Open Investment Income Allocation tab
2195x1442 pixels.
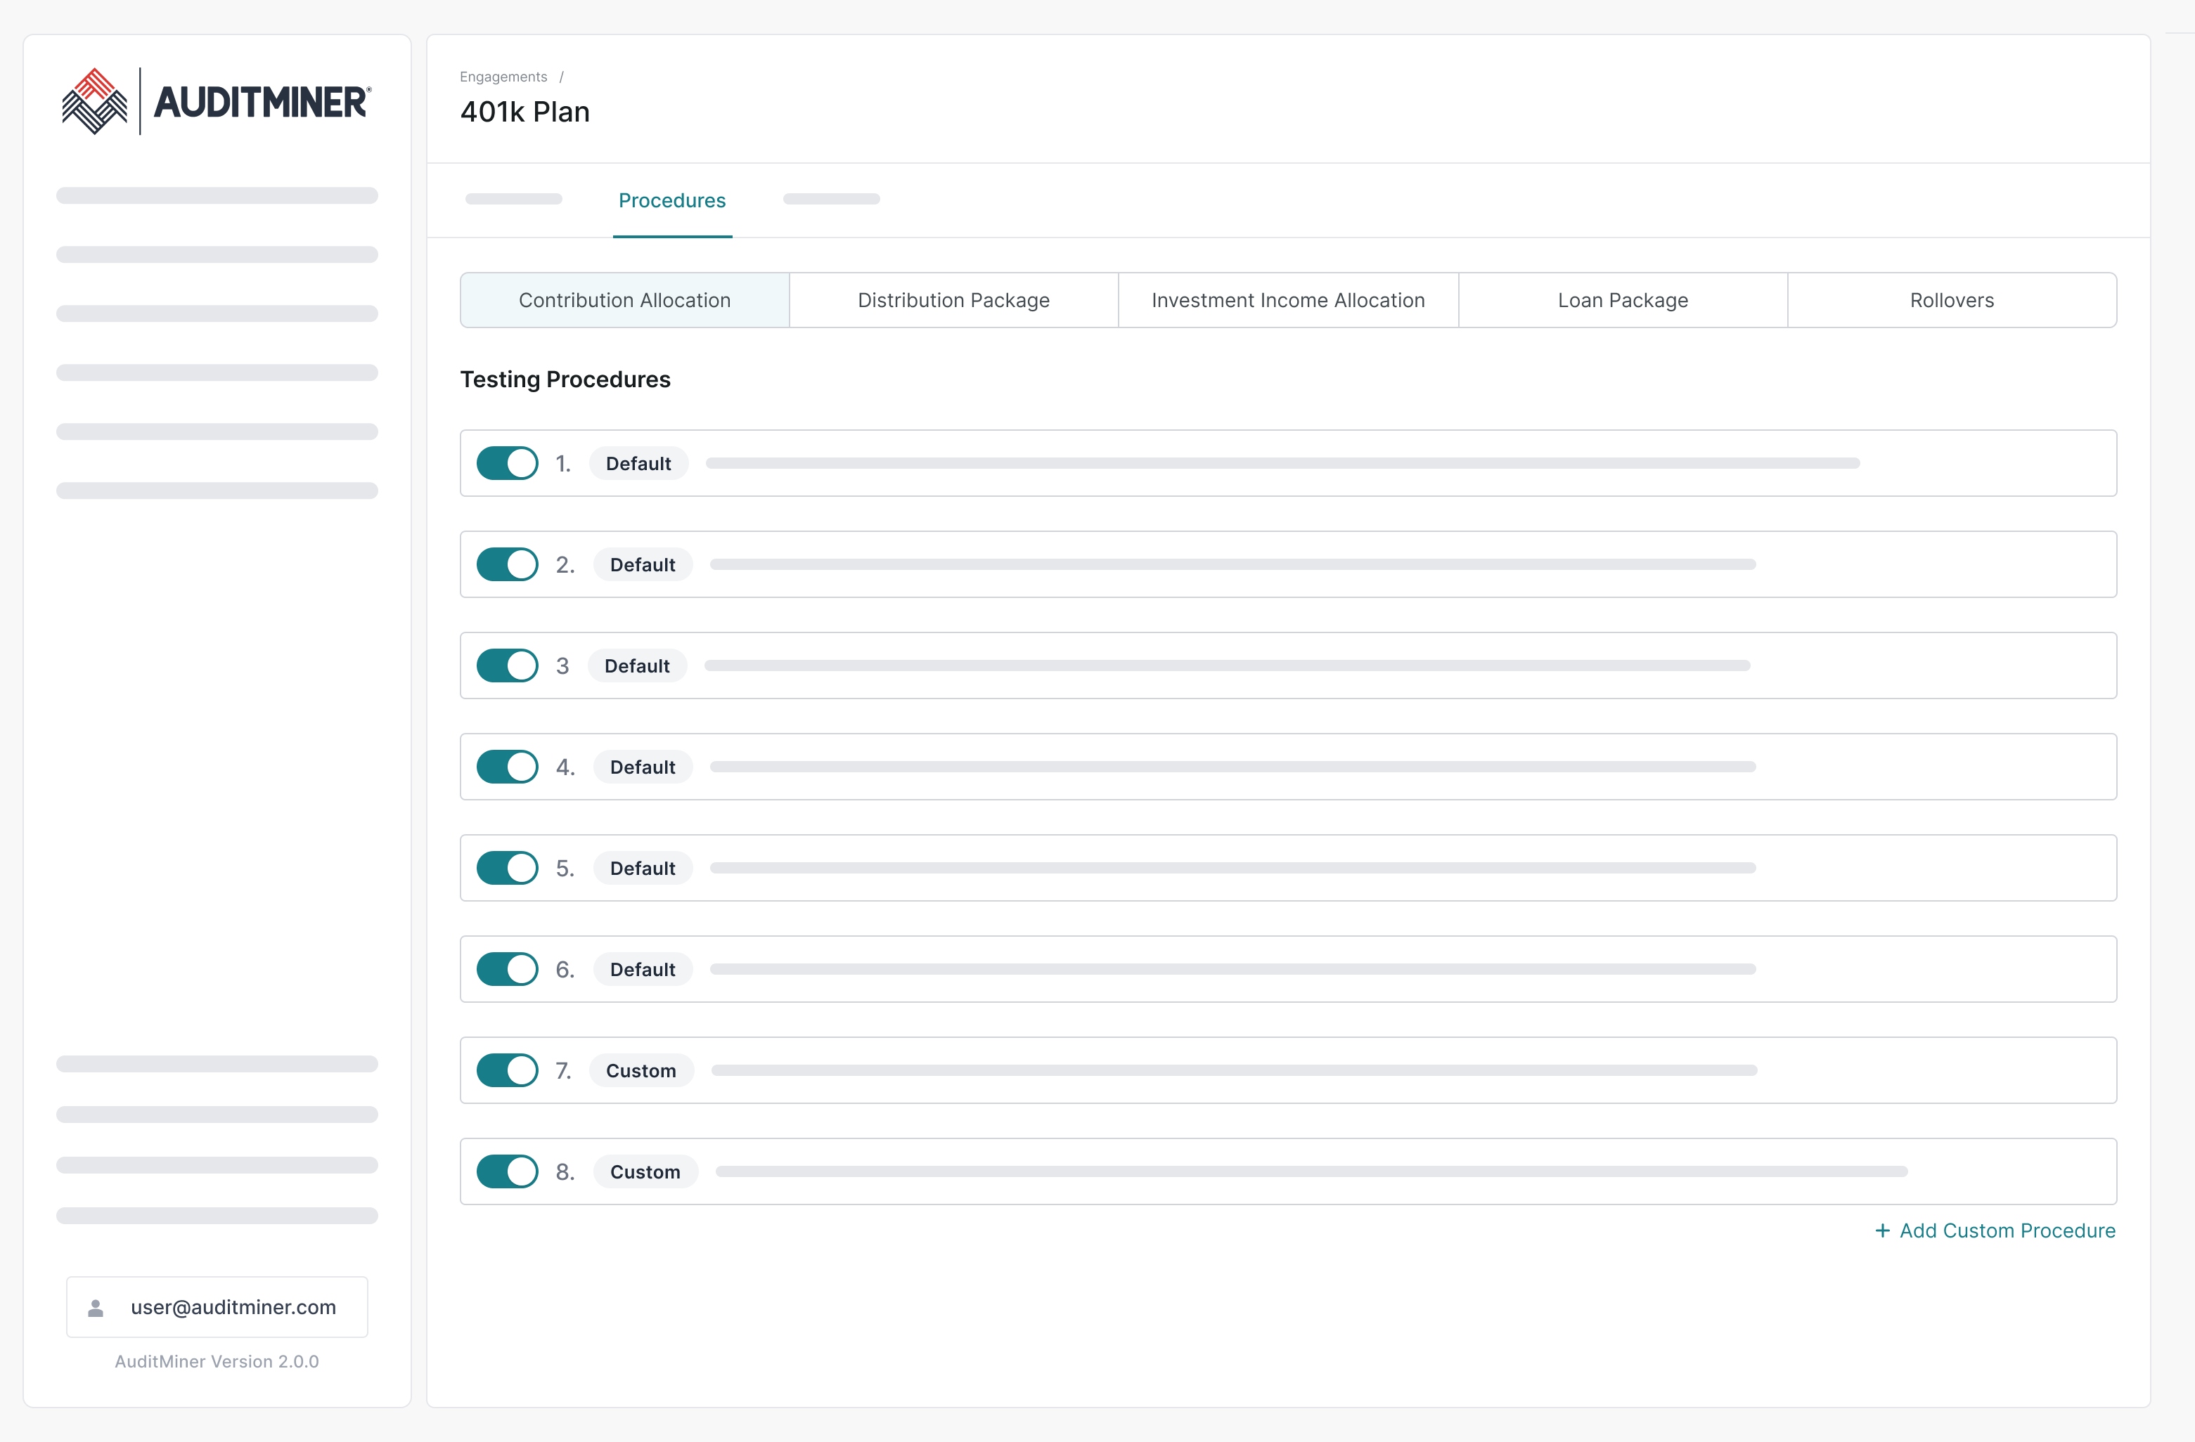tap(1287, 301)
